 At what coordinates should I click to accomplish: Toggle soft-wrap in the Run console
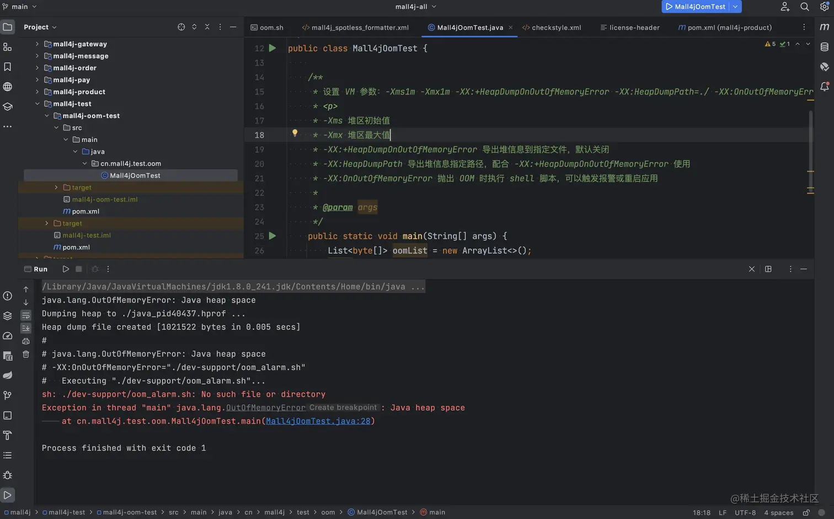26,315
